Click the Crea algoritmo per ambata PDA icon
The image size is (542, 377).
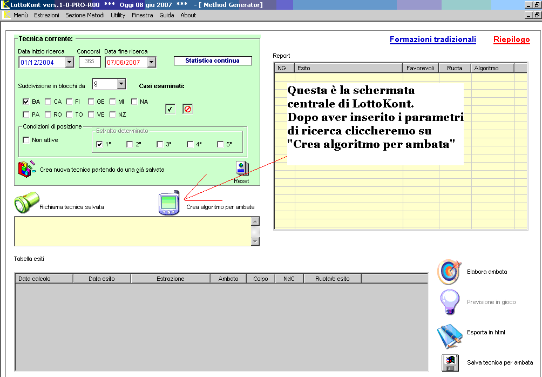(169, 203)
